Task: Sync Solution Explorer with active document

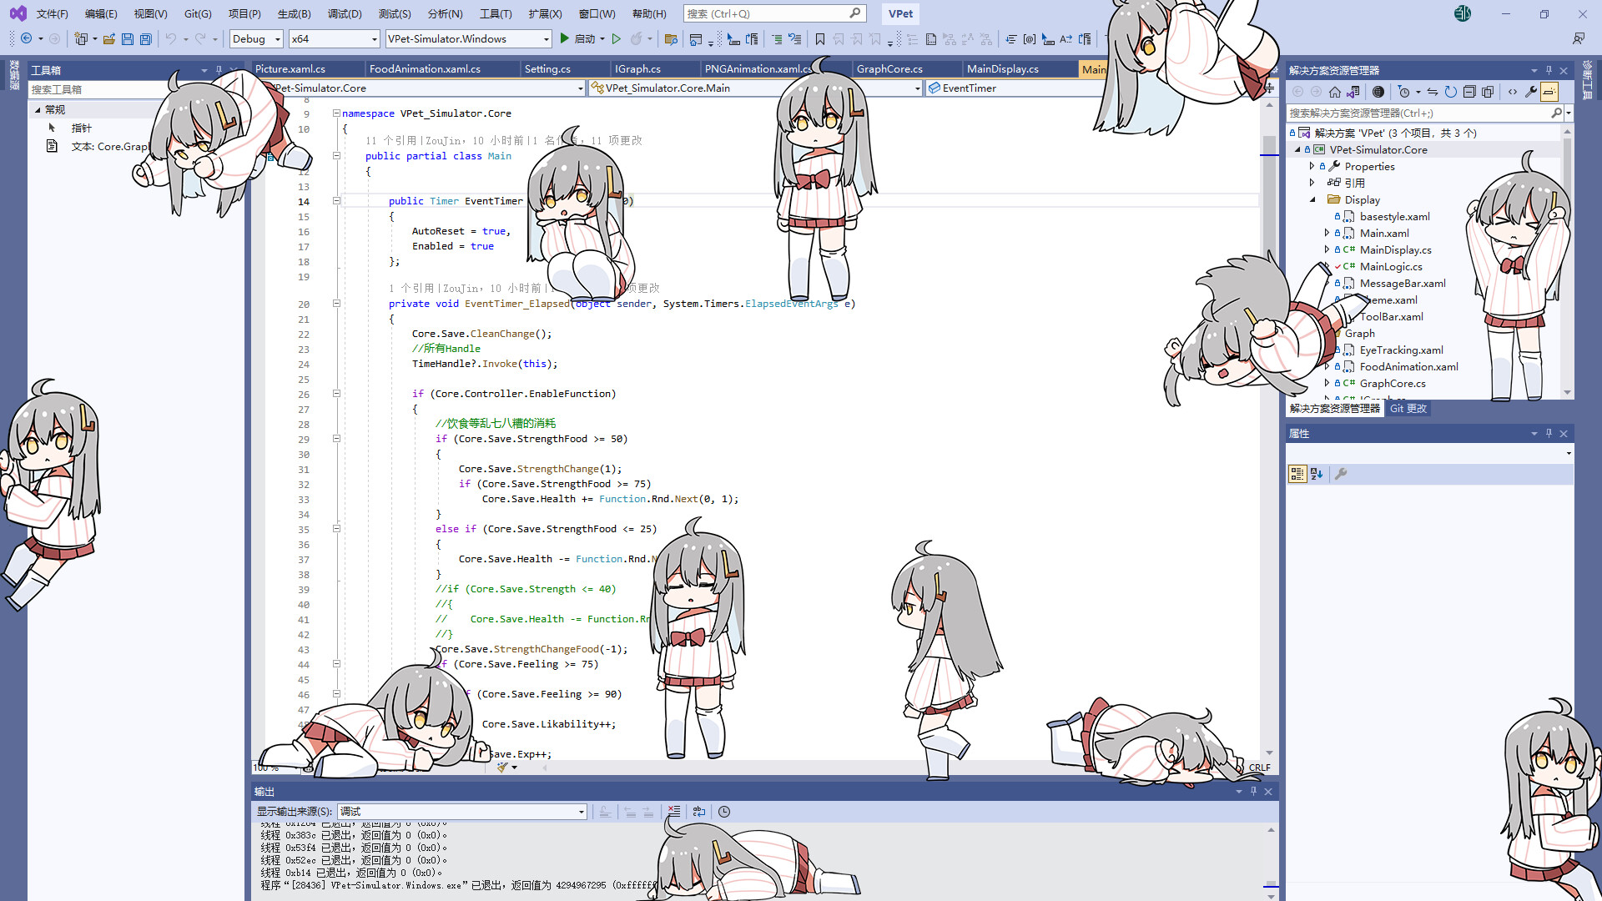Action: click(x=1433, y=92)
